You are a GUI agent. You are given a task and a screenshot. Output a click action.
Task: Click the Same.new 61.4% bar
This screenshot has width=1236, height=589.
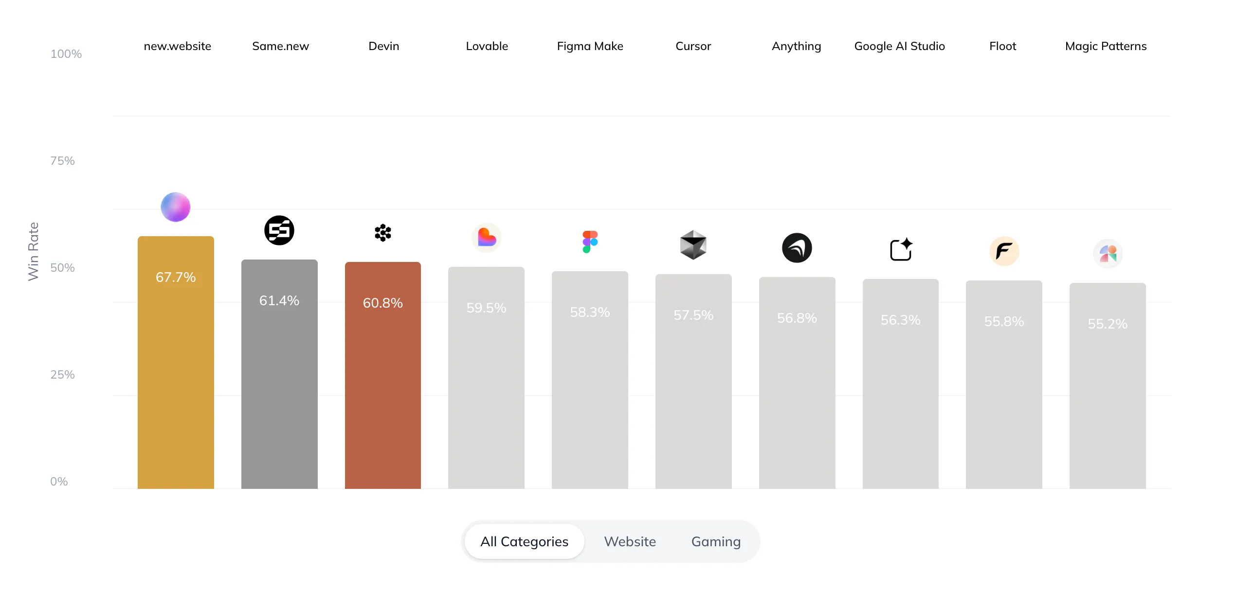coord(279,374)
